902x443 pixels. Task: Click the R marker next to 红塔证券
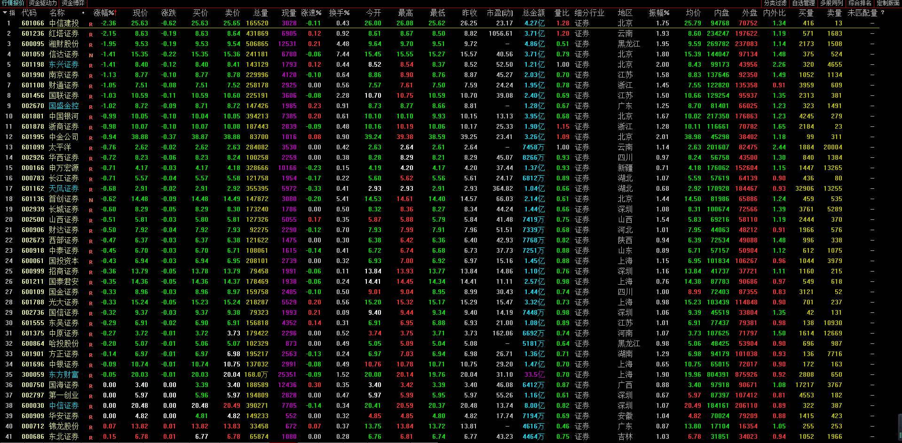[91, 34]
